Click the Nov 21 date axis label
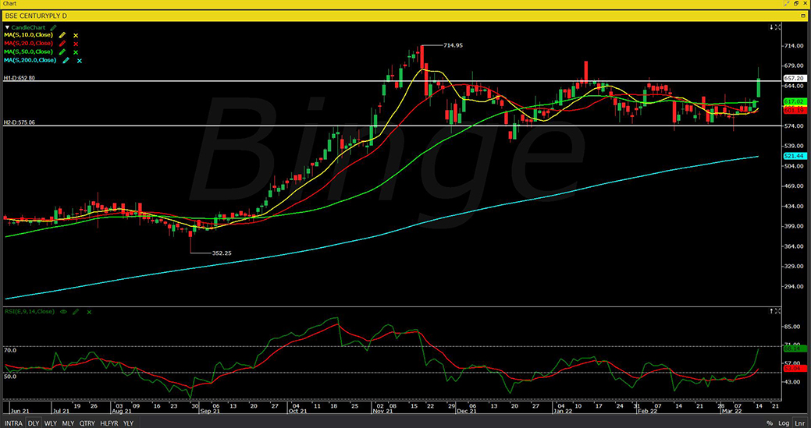Image resolution: width=811 pixels, height=428 pixels. point(383,412)
